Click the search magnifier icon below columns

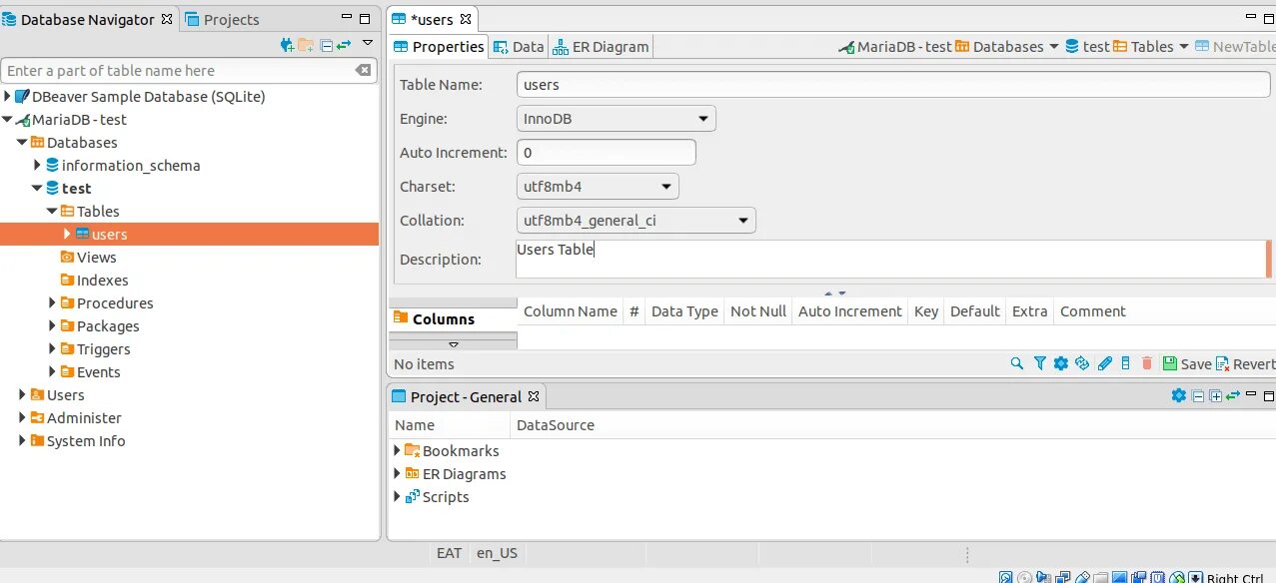[x=1017, y=363]
